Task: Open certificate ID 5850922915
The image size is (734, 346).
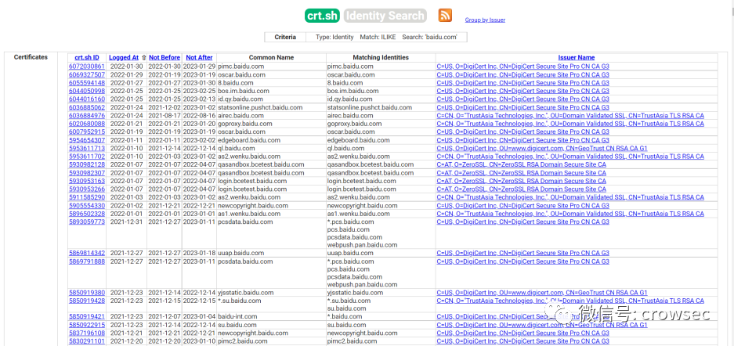Action: pyautogui.click(x=87, y=325)
